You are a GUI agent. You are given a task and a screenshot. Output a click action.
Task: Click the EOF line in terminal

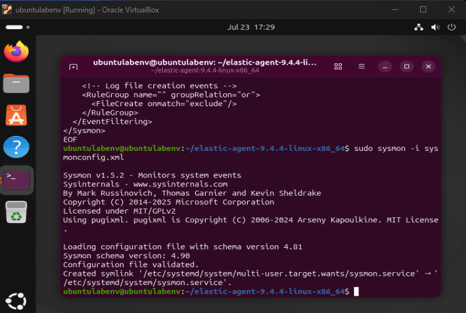tap(70, 140)
